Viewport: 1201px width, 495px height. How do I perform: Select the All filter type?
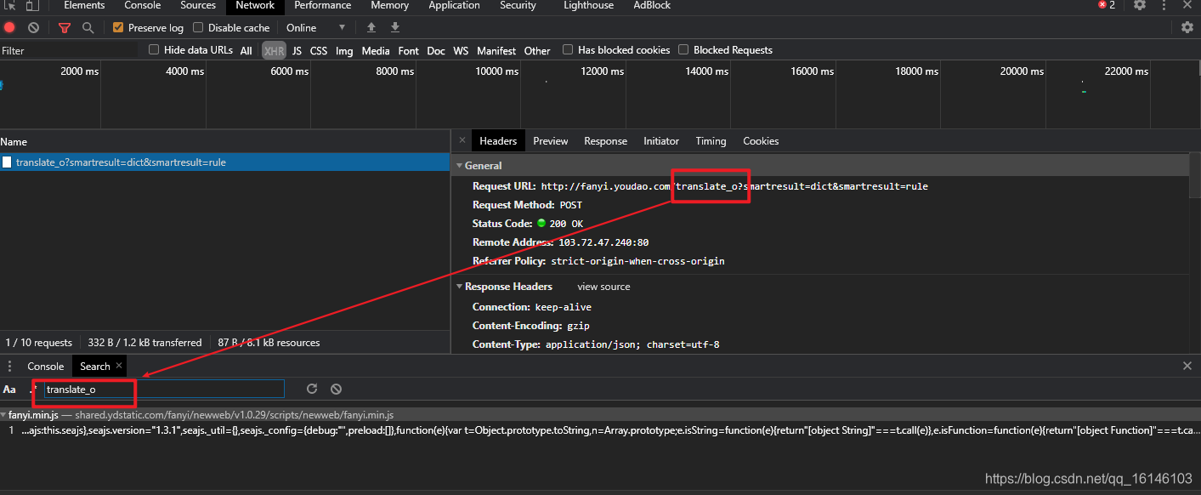246,50
